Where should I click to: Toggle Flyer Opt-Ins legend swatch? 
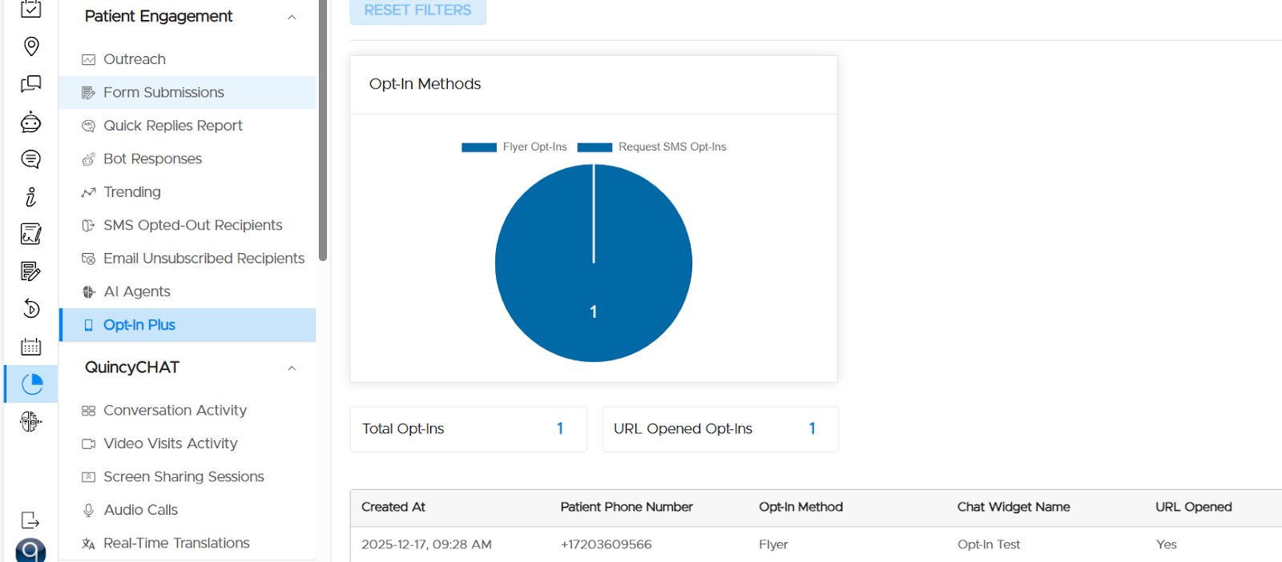[x=479, y=147]
